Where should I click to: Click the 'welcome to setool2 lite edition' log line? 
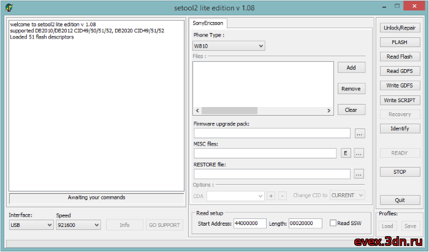coord(53,24)
